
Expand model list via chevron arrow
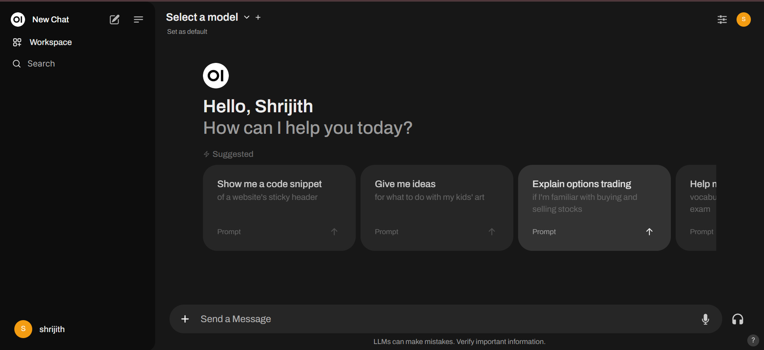(247, 17)
